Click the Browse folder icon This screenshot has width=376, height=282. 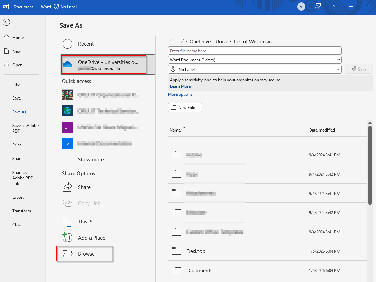point(67,254)
